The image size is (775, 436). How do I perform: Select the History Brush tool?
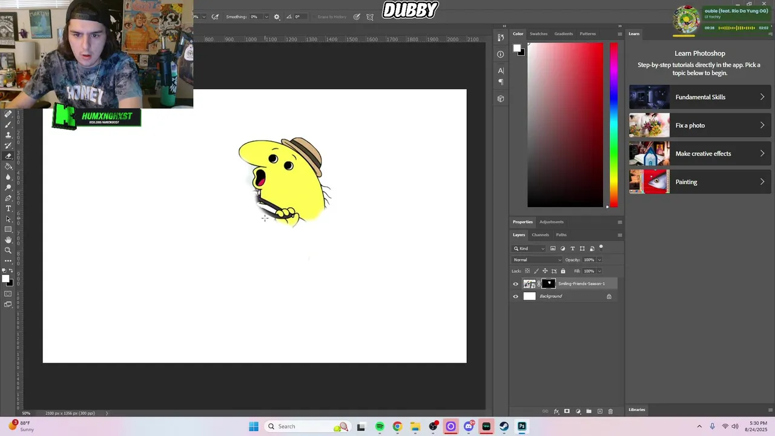tap(8, 145)
